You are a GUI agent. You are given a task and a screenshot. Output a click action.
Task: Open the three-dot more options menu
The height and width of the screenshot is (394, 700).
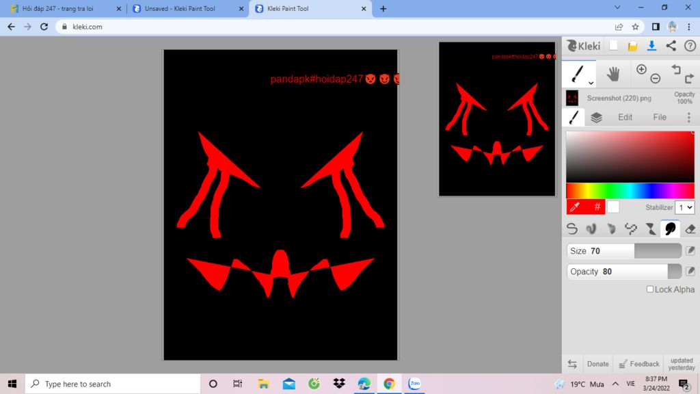click(x=689, y=117)
